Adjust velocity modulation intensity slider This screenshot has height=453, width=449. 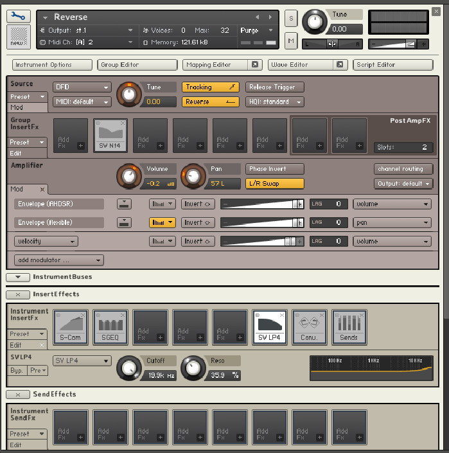click(262, 241)
